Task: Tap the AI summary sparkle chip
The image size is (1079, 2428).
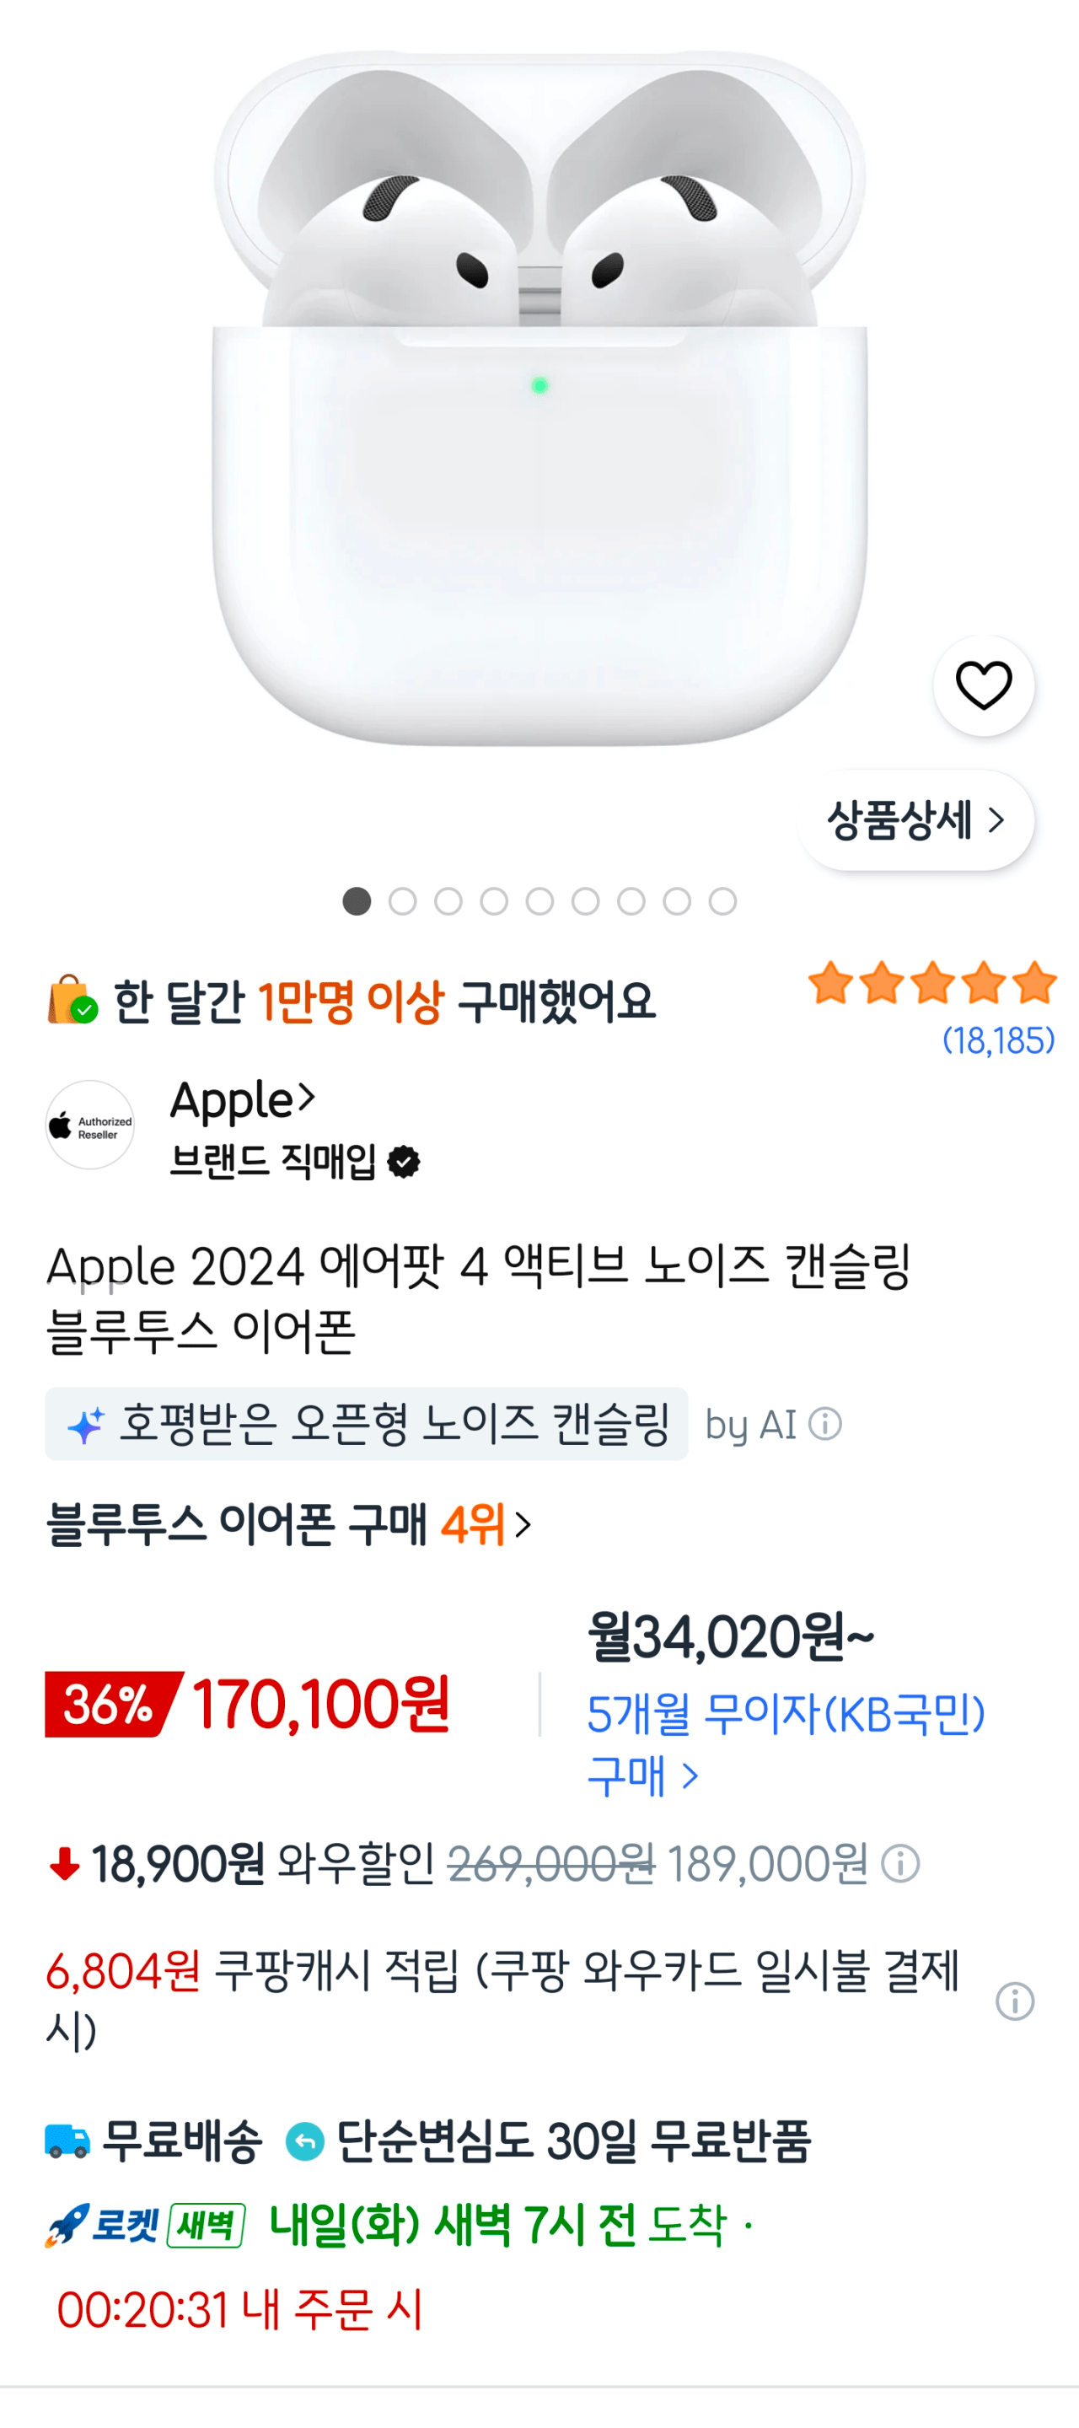Action: [367, 1423]
